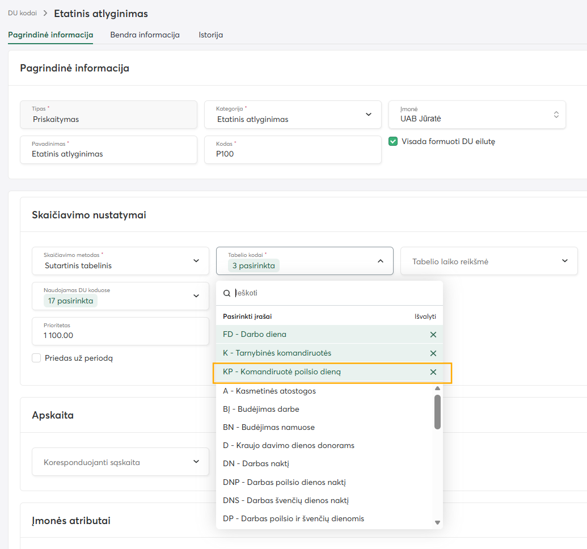Image resolution: width=587 pixels, height=549 pixels.
Task: Remove KP - Komandiruotė poilsio dieną selection
Action: click(433, 372)
